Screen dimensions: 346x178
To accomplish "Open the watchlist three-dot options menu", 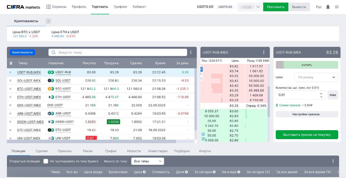I will point(191,52).
